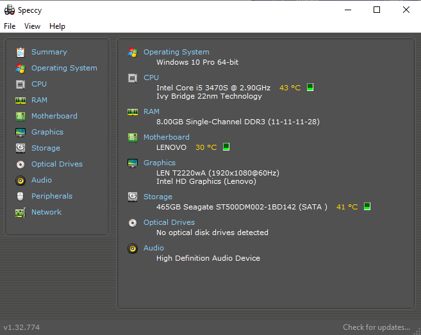The width and height of the screenshot is (421, 335).
Task: Select Audio in the sidebar
Action: 42,180
